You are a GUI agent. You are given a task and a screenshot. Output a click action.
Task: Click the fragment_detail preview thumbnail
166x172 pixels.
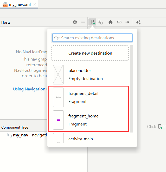[58, 97]
